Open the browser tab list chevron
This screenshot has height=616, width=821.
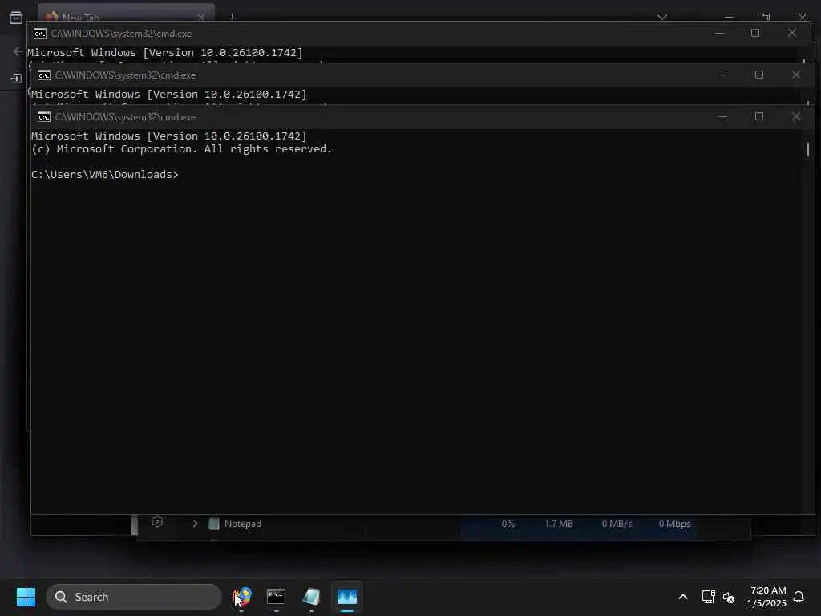click(662, 18)
